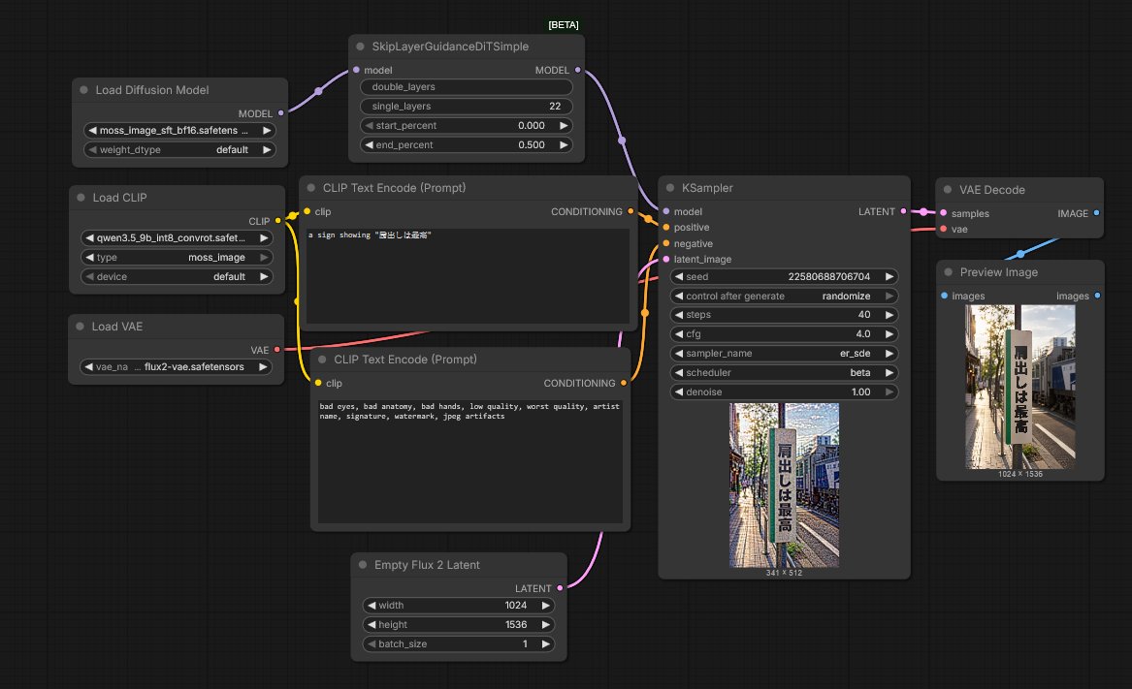
Task: Click into the 'a sign showing' prompt text box
Action: [x=468, y=276]
